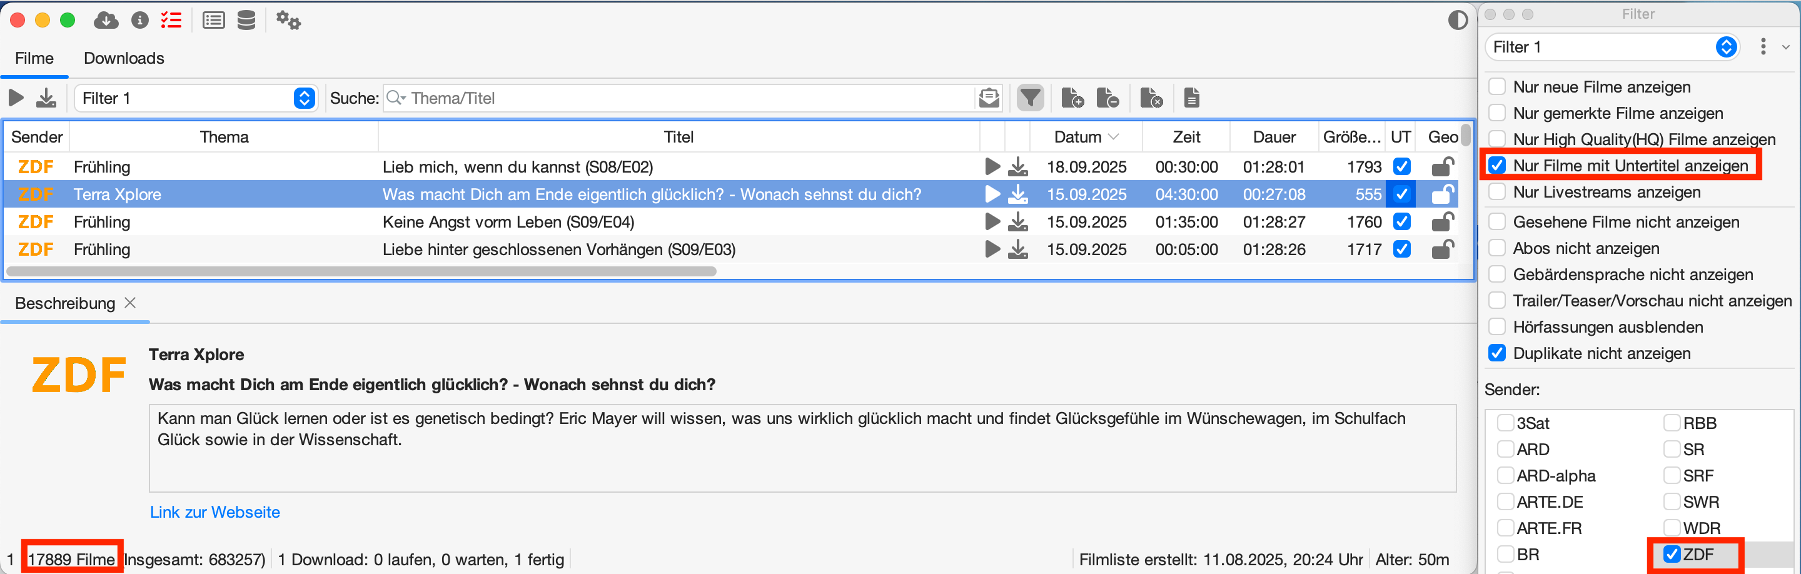
Task: Open settings gears icon
Action: [288, 20]
